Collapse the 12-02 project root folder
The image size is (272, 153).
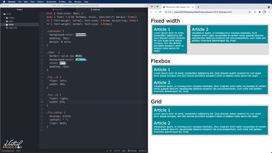coord(2,14)
